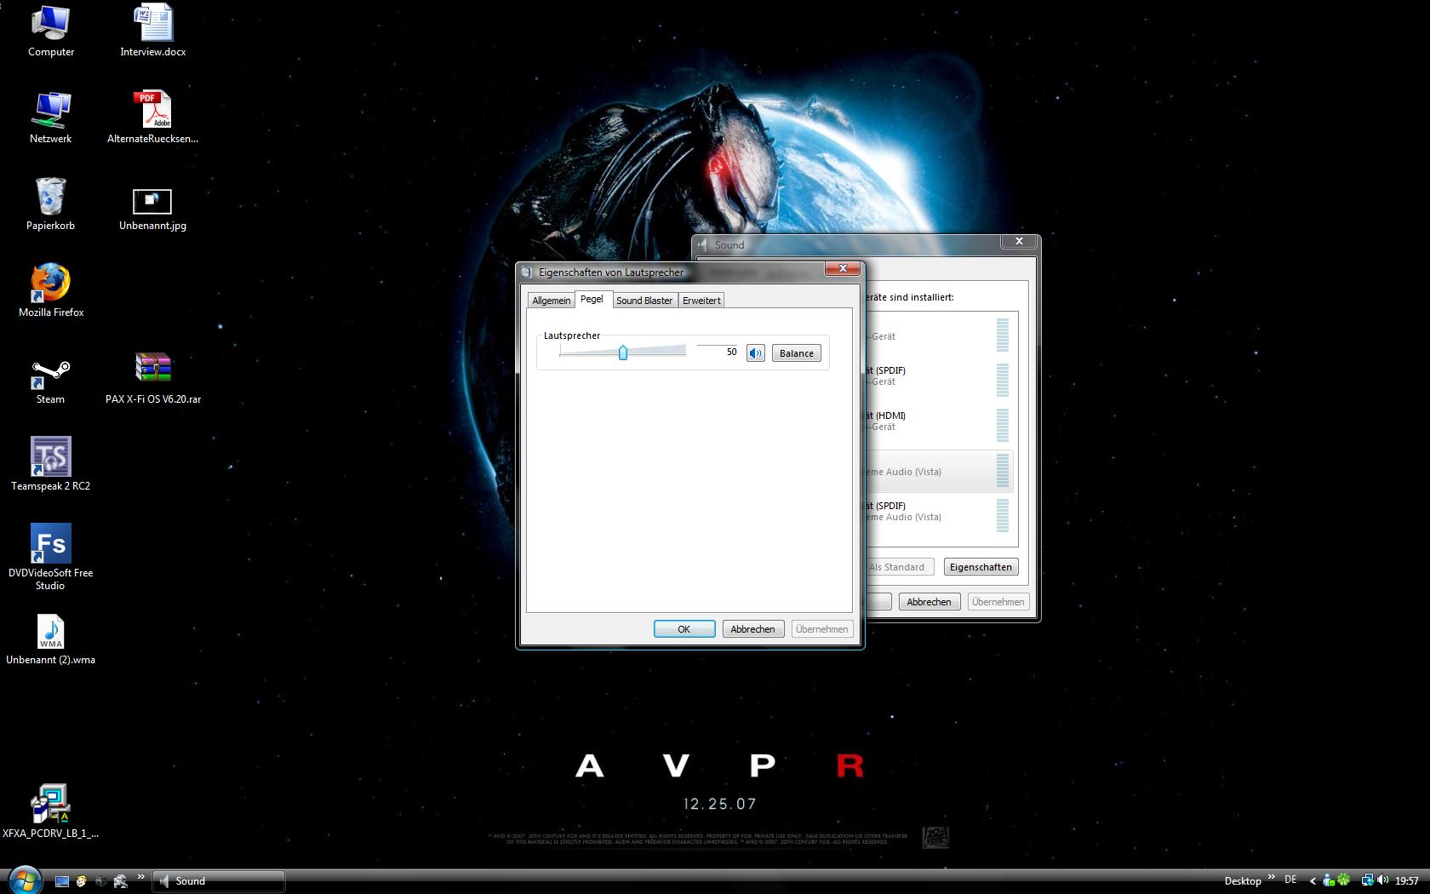Click the messenger user tray icon
Image resolution: width=1430 pixels, height=894 pixels.
coord(1328,881)
